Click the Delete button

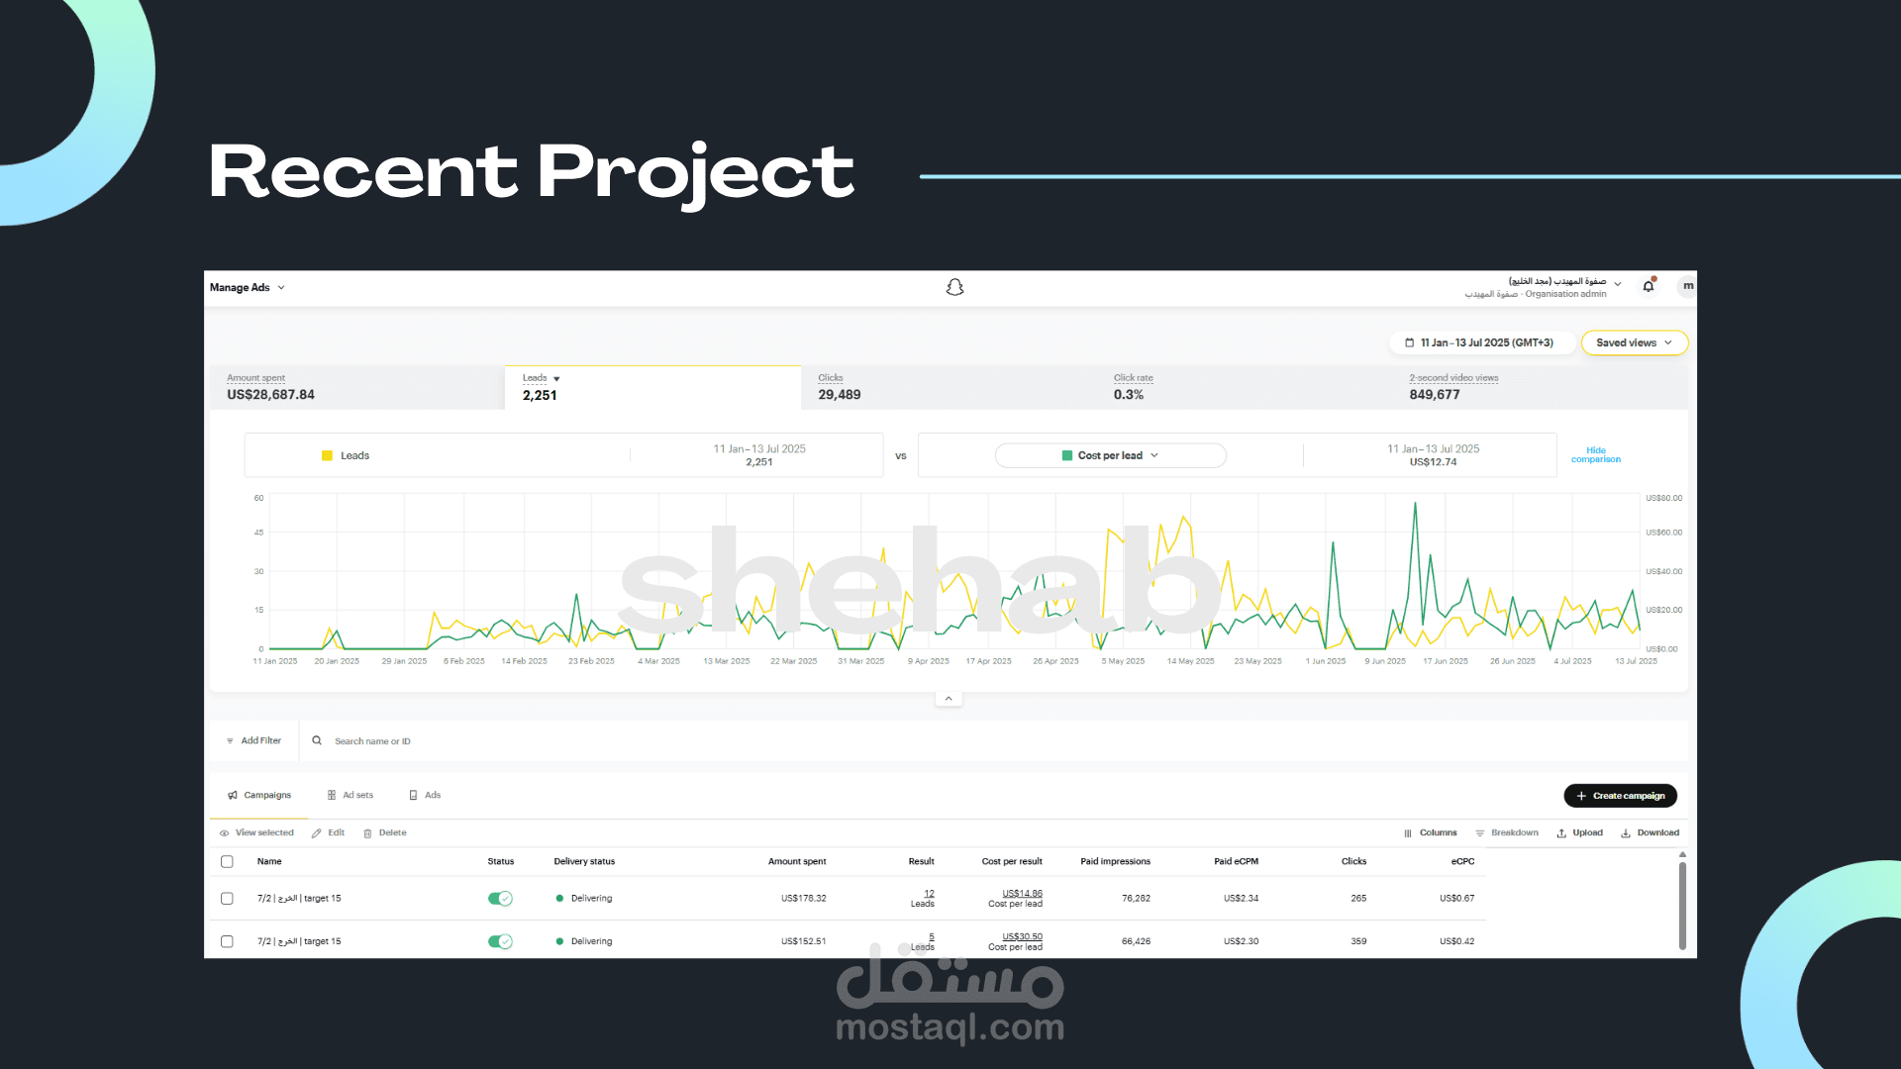click(384, 833)
